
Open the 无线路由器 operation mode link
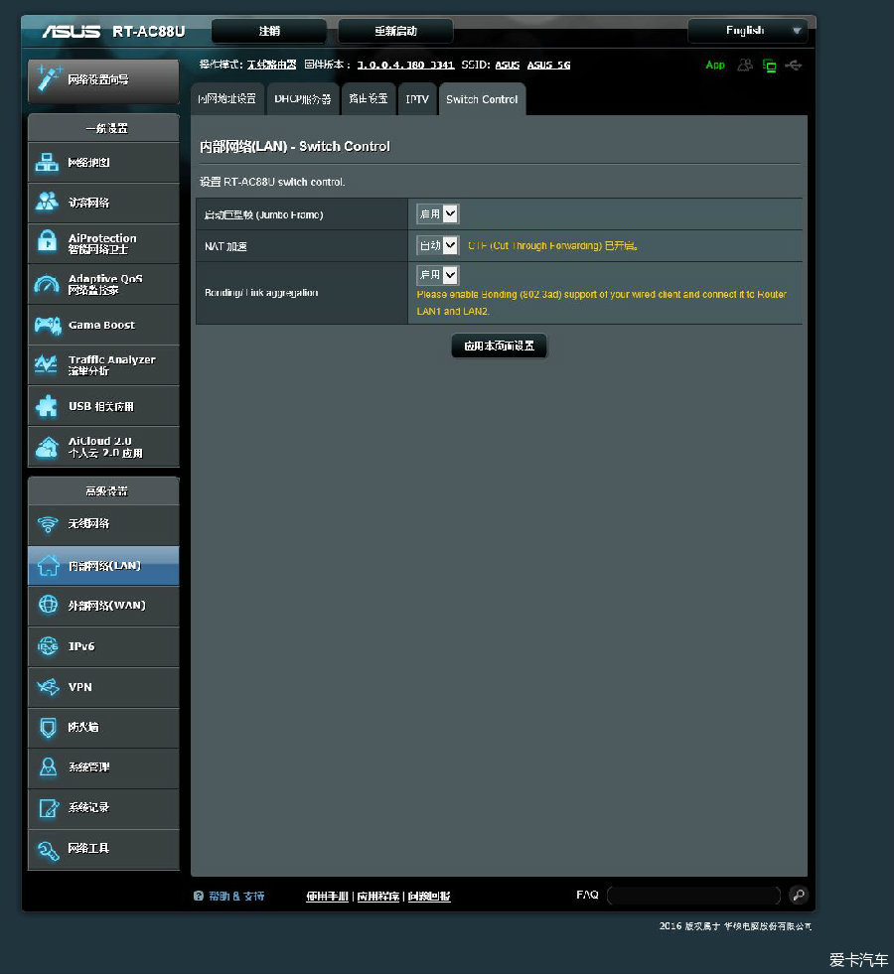point(271,65)
